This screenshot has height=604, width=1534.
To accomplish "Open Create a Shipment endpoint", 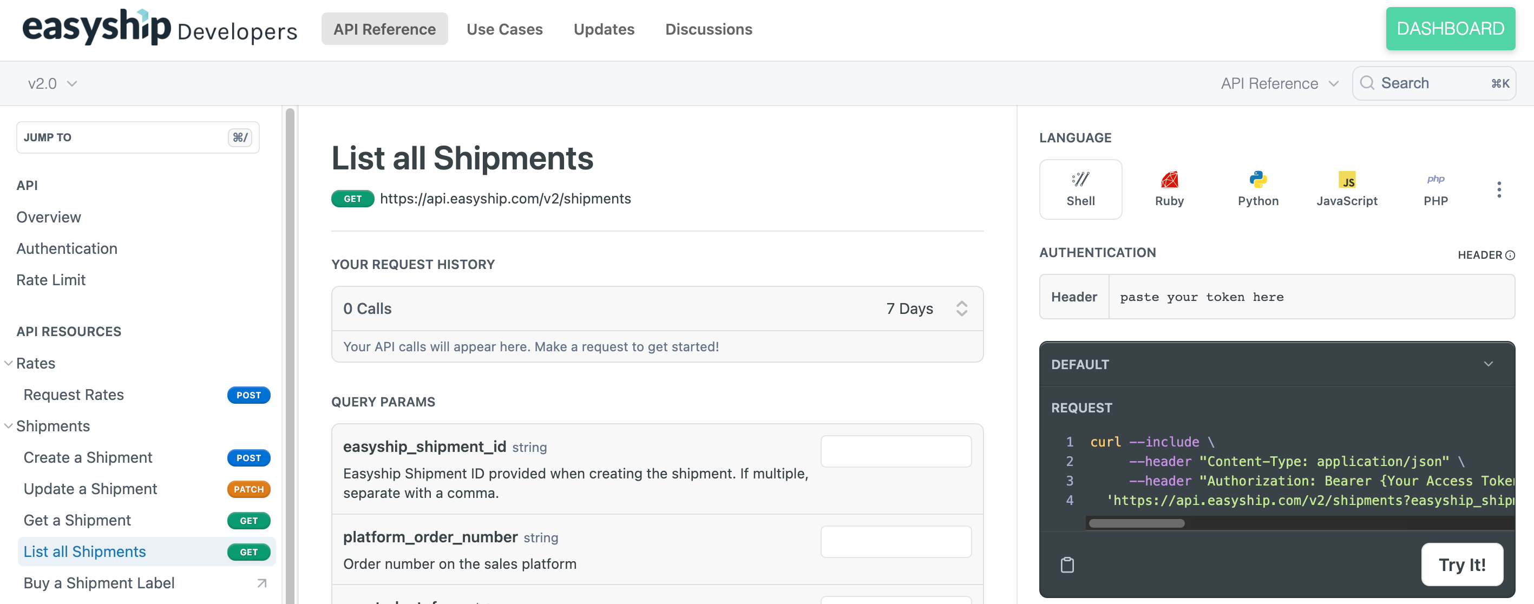I will (x=88, y=457).
